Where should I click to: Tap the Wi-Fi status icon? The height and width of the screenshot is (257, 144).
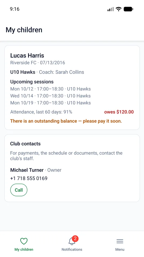[118, 9]
